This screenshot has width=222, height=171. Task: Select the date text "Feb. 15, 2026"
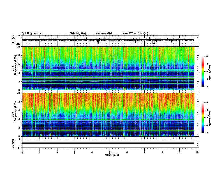pyautogui.click(x=78, y=34)
